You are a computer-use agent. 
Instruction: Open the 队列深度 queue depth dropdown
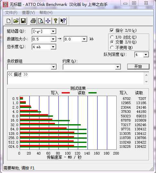(x=146, y=55)
